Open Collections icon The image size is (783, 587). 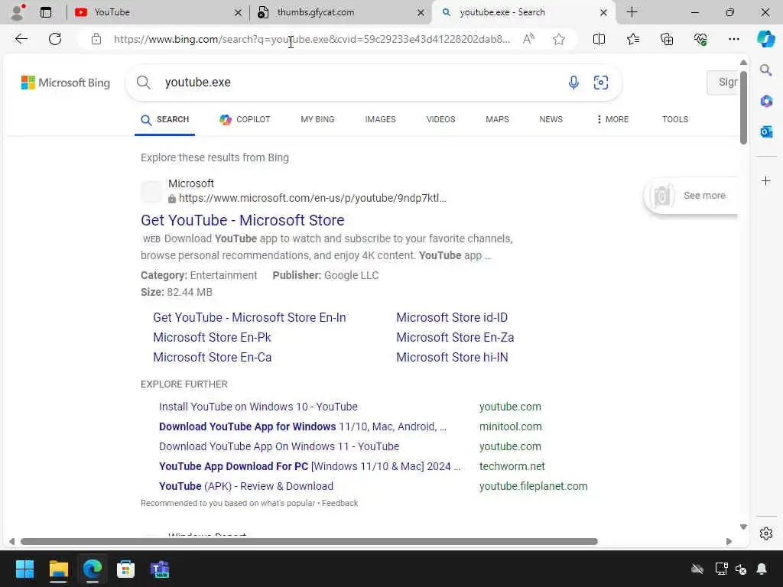tap(667, 39)
